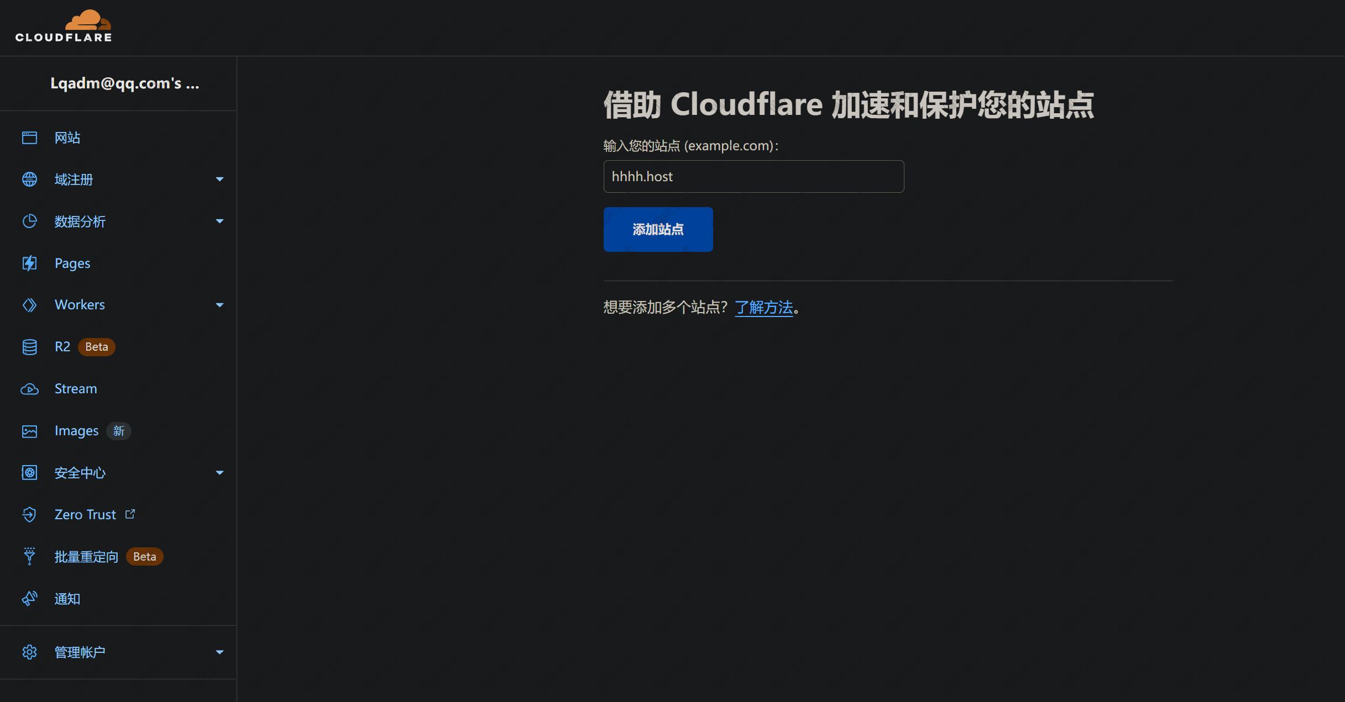
Task: Expand the 域注册 submenu arrow
Action: (x=219, y=179)
